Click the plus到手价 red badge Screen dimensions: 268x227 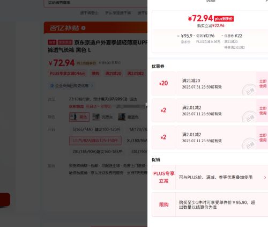click(x=224, y=19)
